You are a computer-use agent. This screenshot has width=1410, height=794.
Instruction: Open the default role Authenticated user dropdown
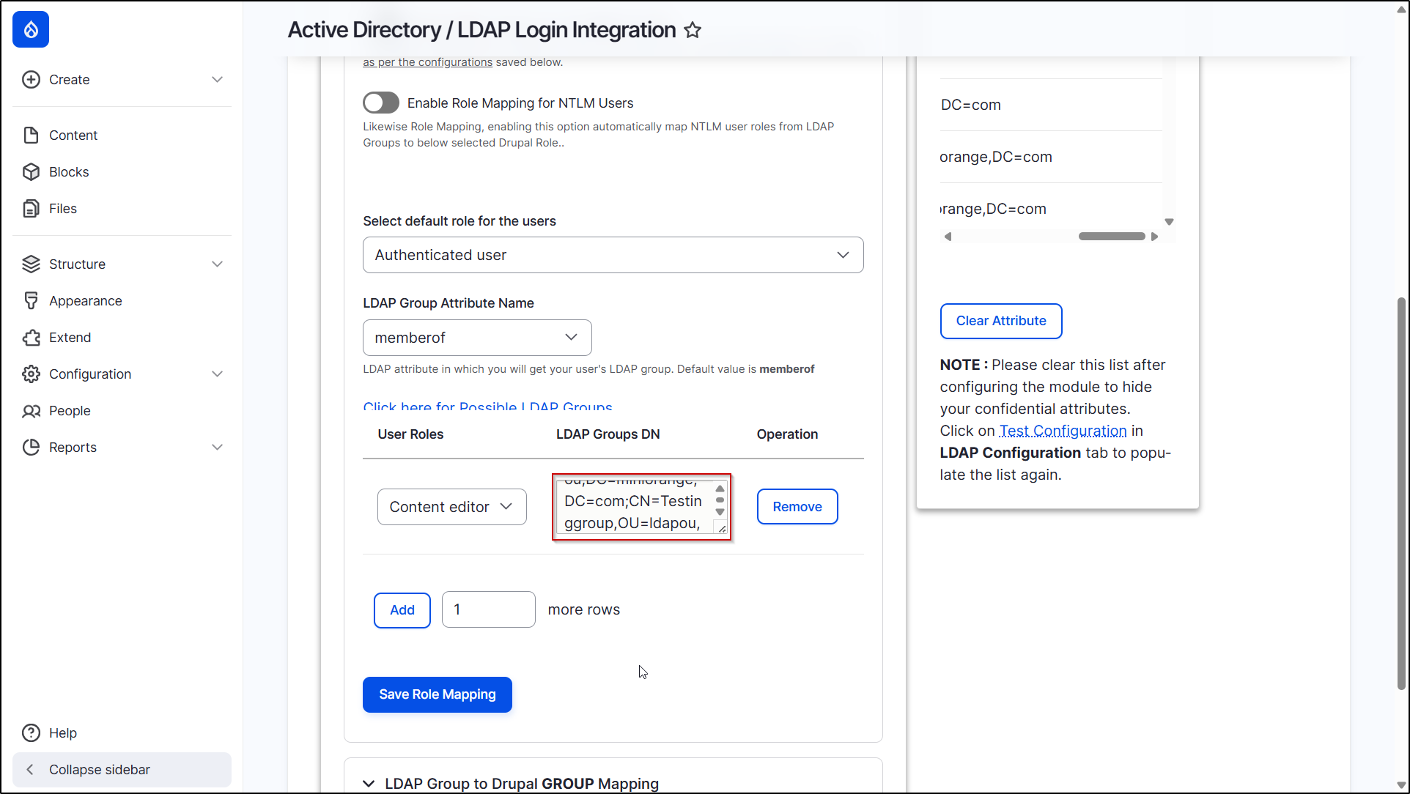613,255
